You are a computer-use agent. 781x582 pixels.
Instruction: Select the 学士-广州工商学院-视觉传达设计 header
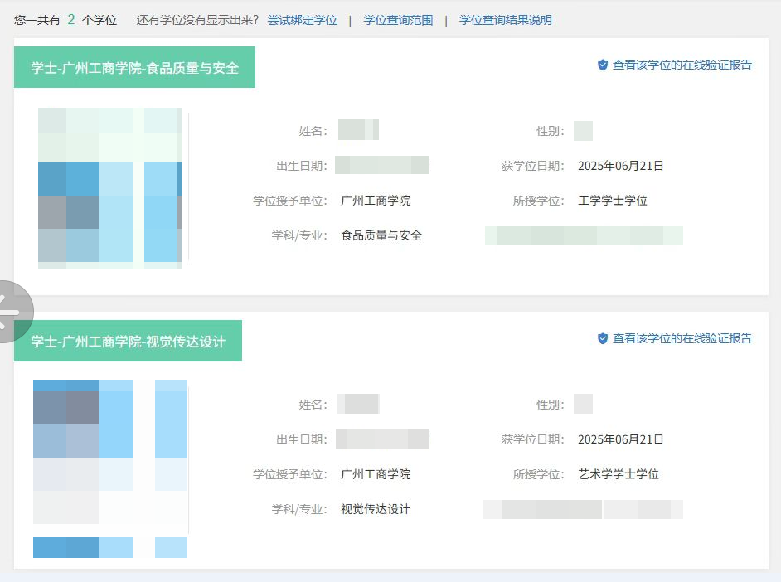tap(128, 341)
